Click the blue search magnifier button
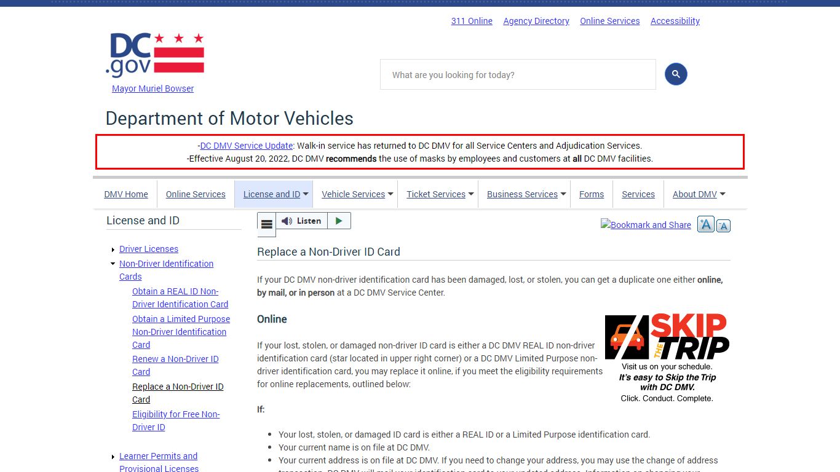 click(x=676, y=74)
